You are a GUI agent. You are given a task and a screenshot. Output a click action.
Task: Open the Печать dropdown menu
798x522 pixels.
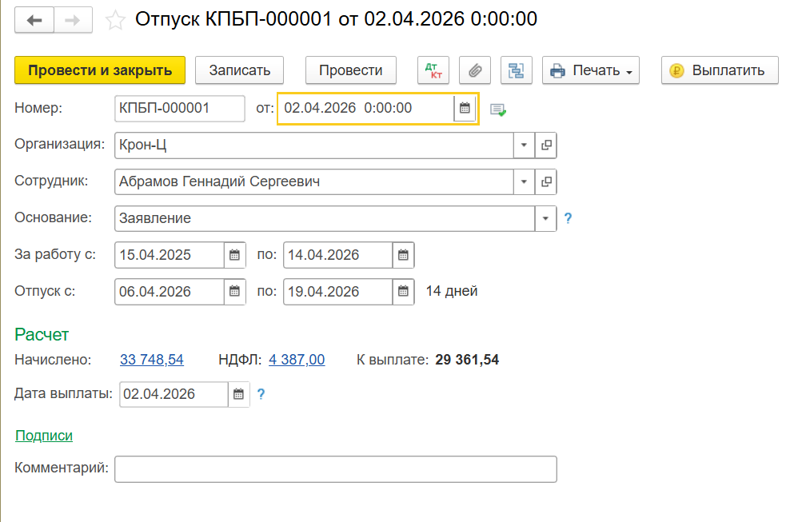click(590, 70)
